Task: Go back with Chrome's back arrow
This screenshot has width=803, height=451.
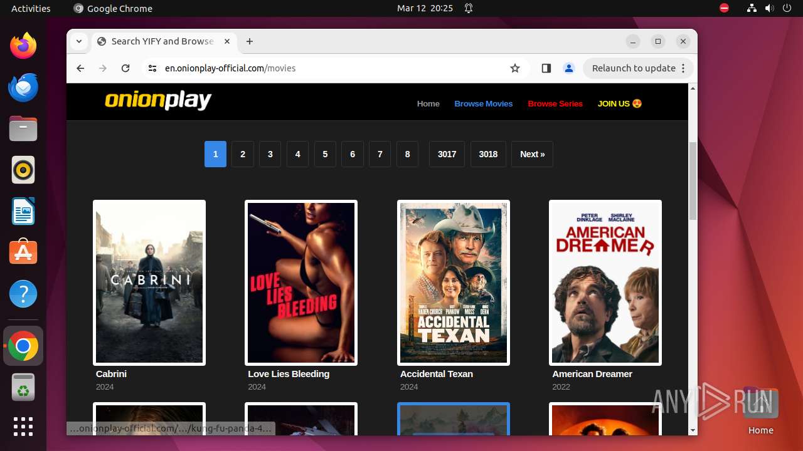Action: tap(80, 68)
